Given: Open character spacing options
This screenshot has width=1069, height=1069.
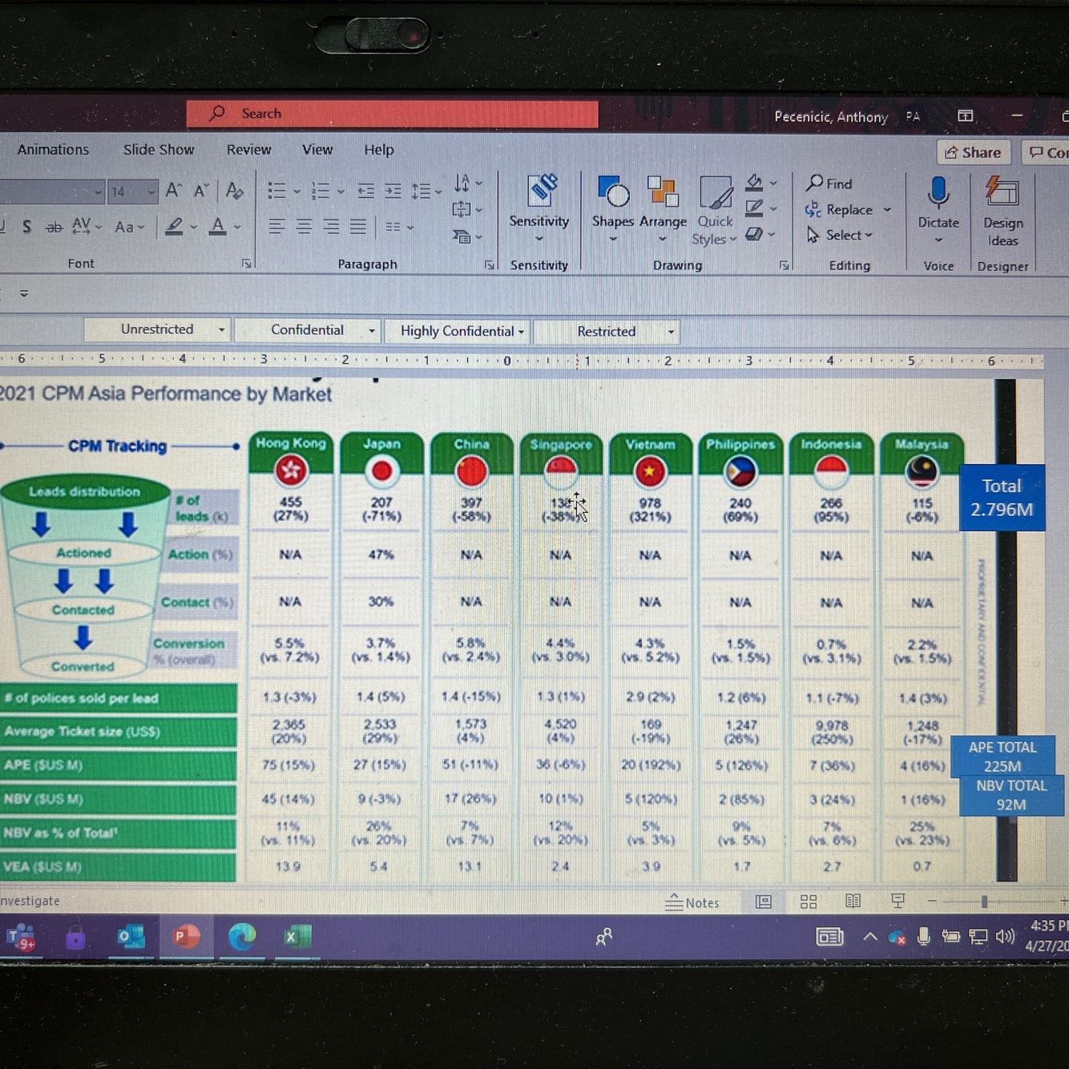Looking at the screenshot, I should (87, 227).
